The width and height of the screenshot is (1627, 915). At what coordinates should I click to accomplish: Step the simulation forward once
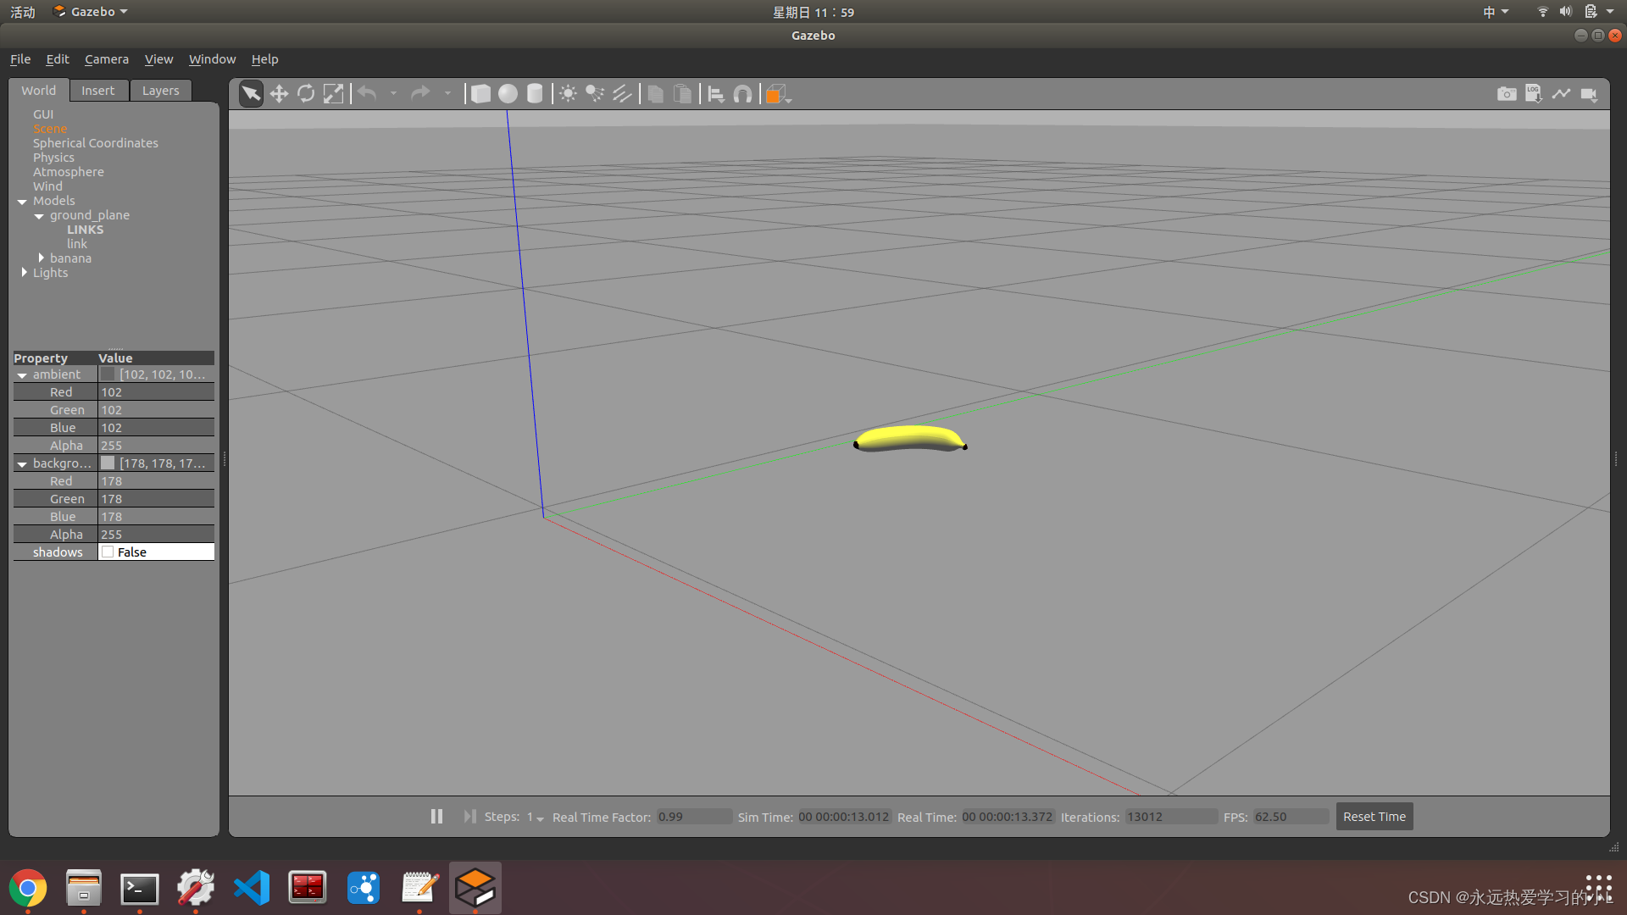click(x=469, y=817)
